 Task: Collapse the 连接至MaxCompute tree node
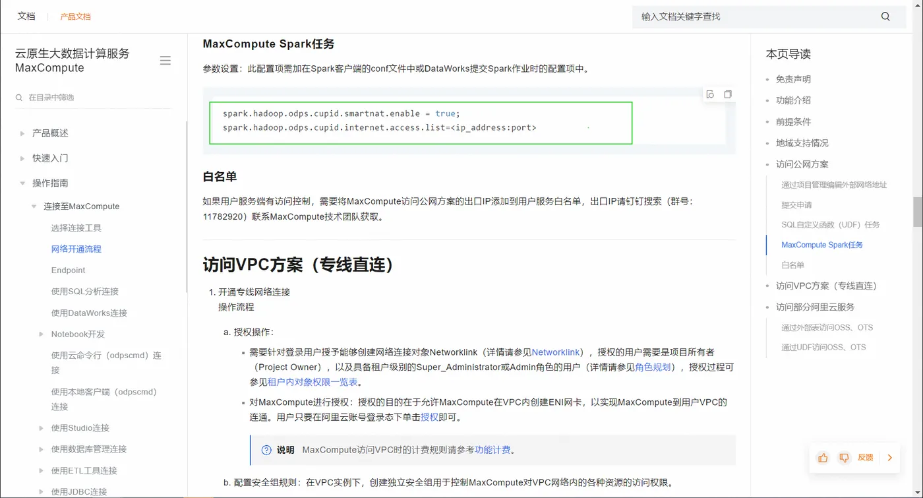tap(34, 206)
